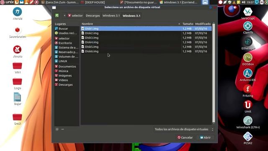Open the Logo desktop folder
Screen dimensions: 268x151
click(18, 83)
